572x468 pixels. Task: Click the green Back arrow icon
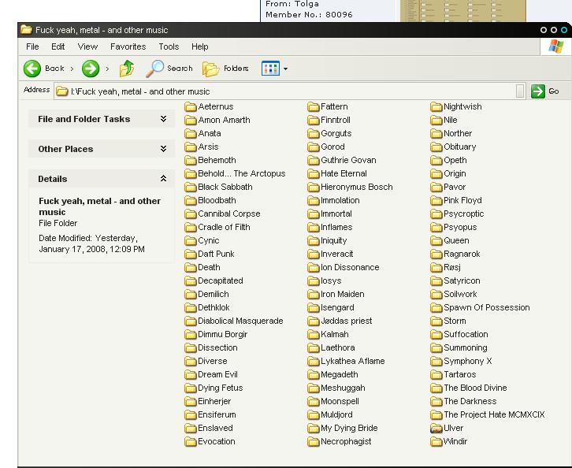click(x=32, y=69)
